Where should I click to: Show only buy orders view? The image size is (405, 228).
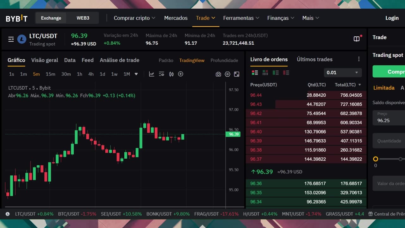point(276,73)
